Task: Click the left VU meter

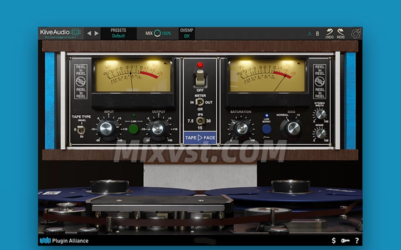Action: [x=133, y=76]
